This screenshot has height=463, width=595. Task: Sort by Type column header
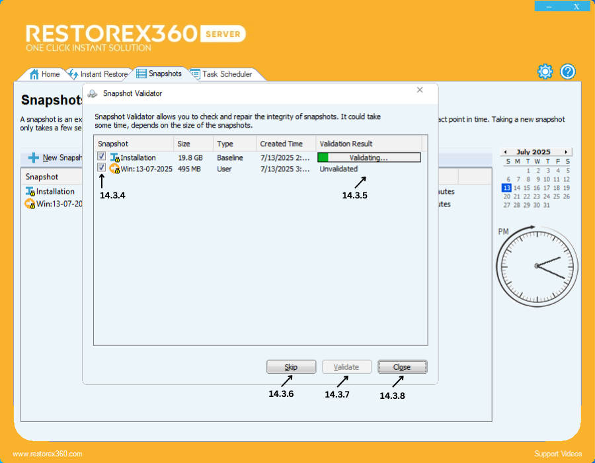[235, 144]
